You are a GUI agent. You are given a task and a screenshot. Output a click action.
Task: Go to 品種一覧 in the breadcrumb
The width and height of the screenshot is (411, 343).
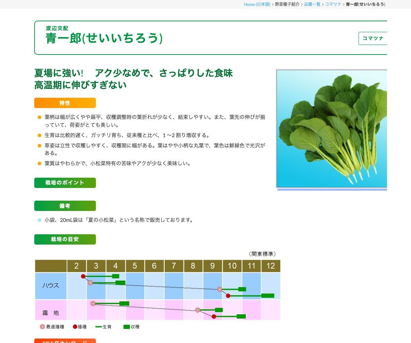tap(312, 4)
